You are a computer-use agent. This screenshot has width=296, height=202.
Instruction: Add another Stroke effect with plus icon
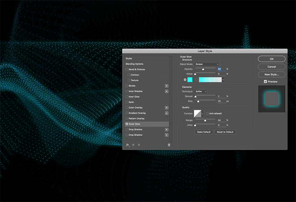point(167,85)
